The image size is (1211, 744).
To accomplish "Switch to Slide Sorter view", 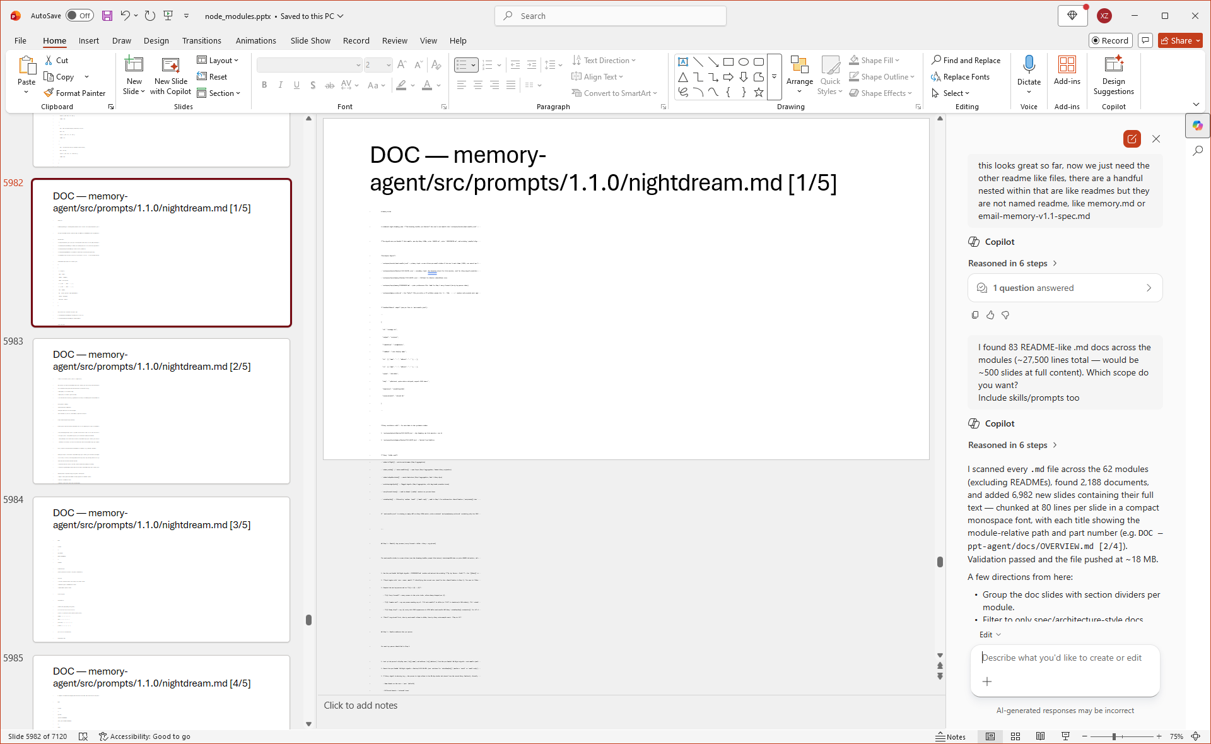I will [1015, 736].
